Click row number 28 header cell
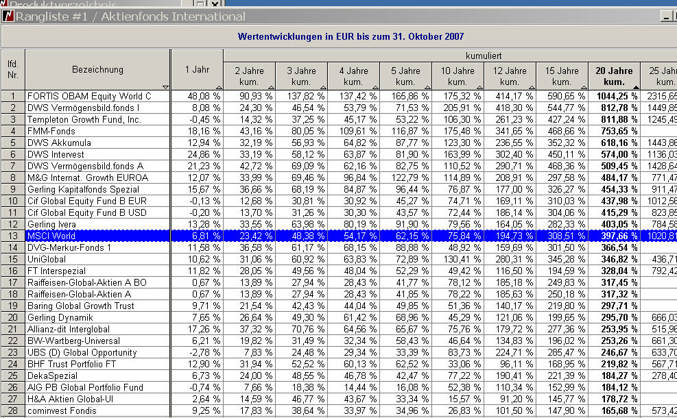Image resolution: width=677 pixels, height=418 pixels. tap(12, 410)
